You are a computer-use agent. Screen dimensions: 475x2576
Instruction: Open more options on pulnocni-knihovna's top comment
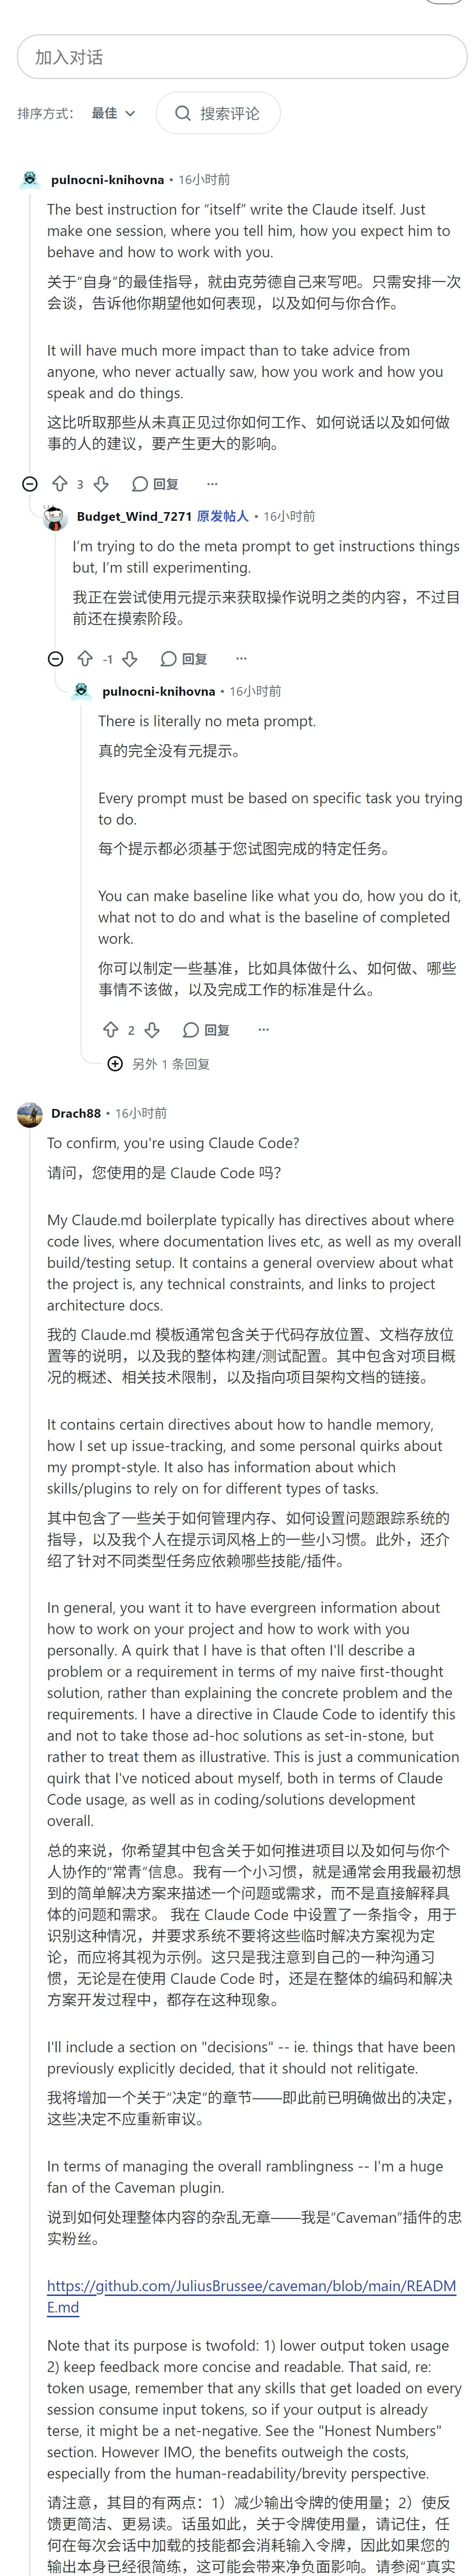tap(212, 484)
